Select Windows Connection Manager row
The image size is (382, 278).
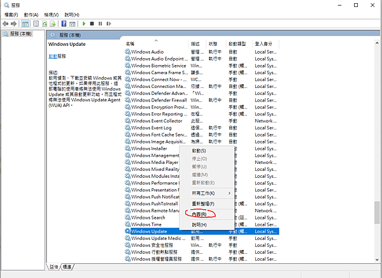[202, 86]
